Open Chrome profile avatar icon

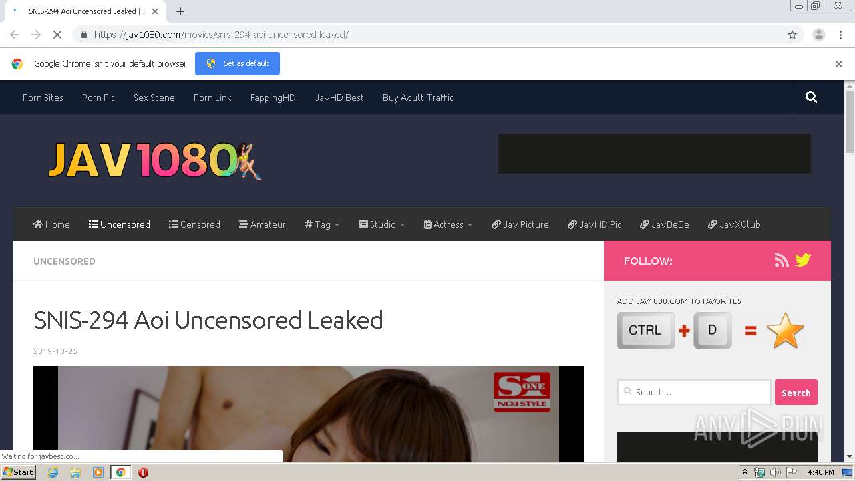[818, 35]
